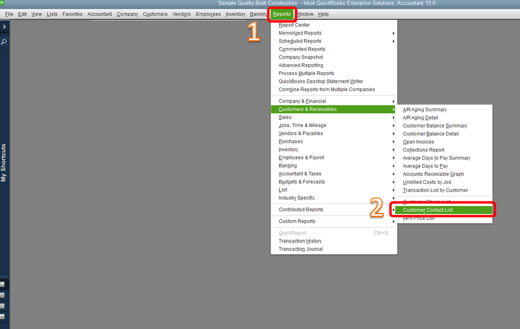Open the Edit menu
520x329 pixels.
coord(22,14)
